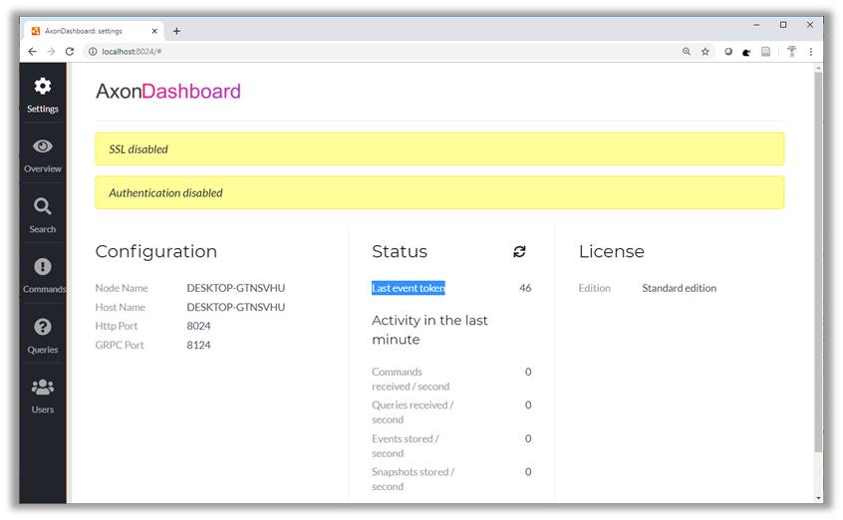
Task: Close the AxonDashboard: settings tab
Action: (x=154, y=31)
